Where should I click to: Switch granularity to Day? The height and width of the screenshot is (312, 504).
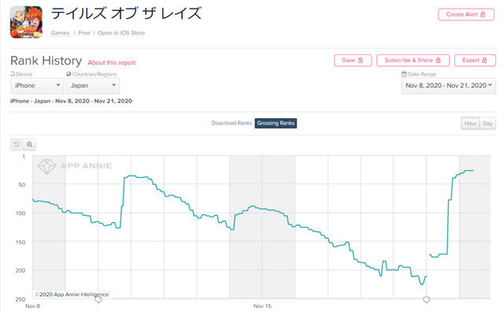tap(487, 124)
